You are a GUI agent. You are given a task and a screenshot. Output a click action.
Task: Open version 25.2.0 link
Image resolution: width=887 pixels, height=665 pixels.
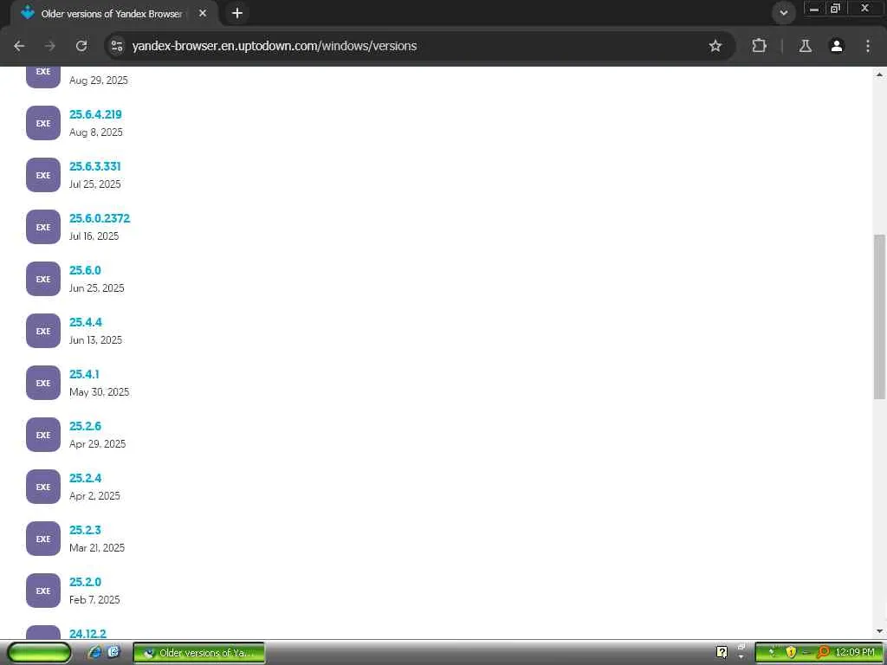[x=85, y=583]
